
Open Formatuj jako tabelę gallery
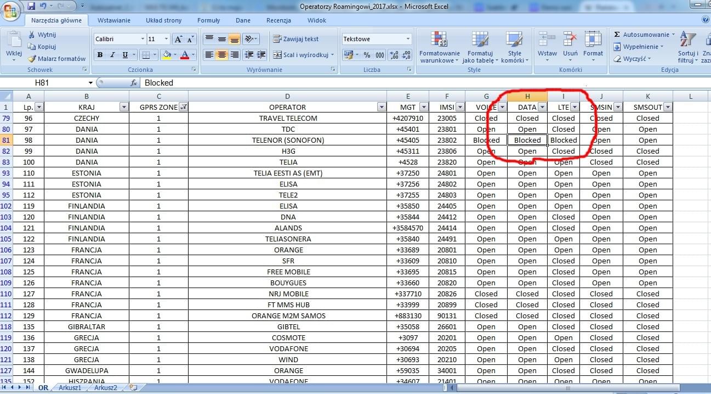(480, 47)
